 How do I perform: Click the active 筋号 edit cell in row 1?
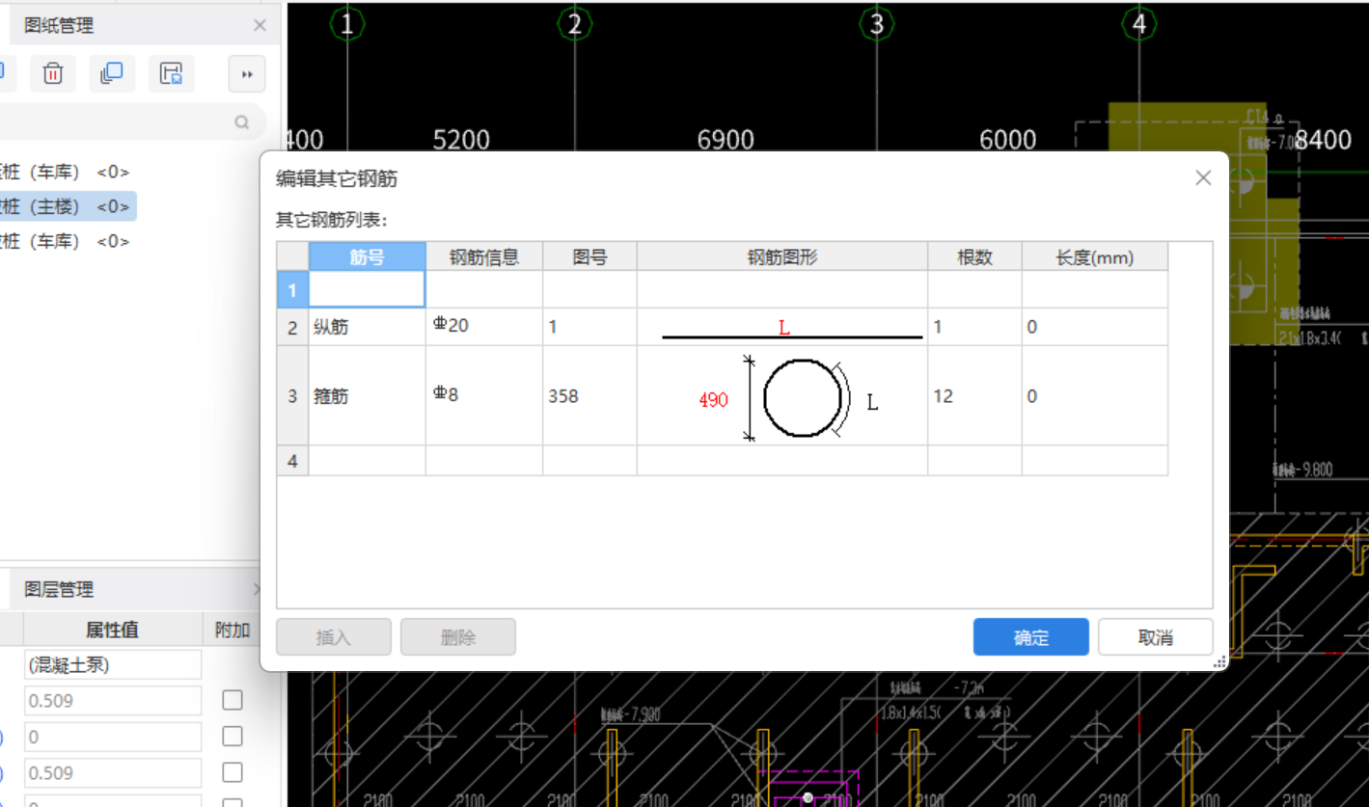(368, 289)
